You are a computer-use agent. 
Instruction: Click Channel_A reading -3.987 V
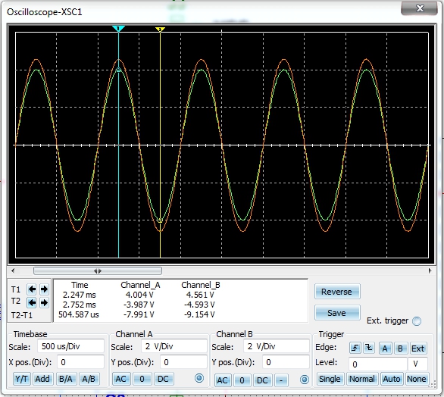click(x=139, y=305)
